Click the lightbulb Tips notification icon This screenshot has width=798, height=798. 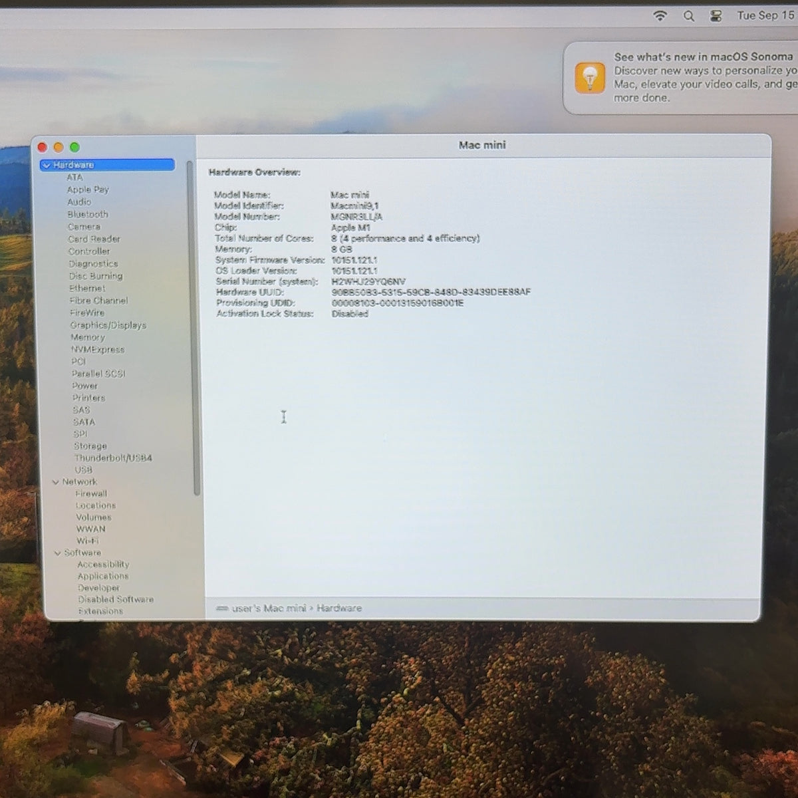tap(590, 78)
